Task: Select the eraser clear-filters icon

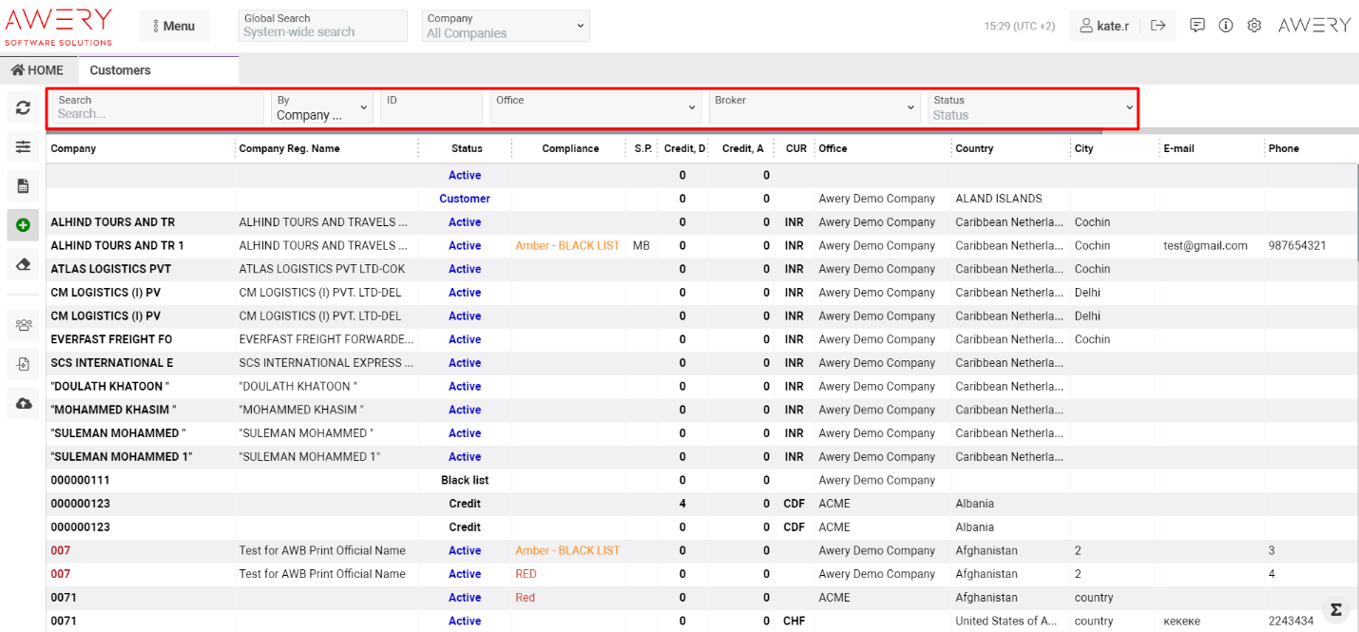Action: (23, 264)
